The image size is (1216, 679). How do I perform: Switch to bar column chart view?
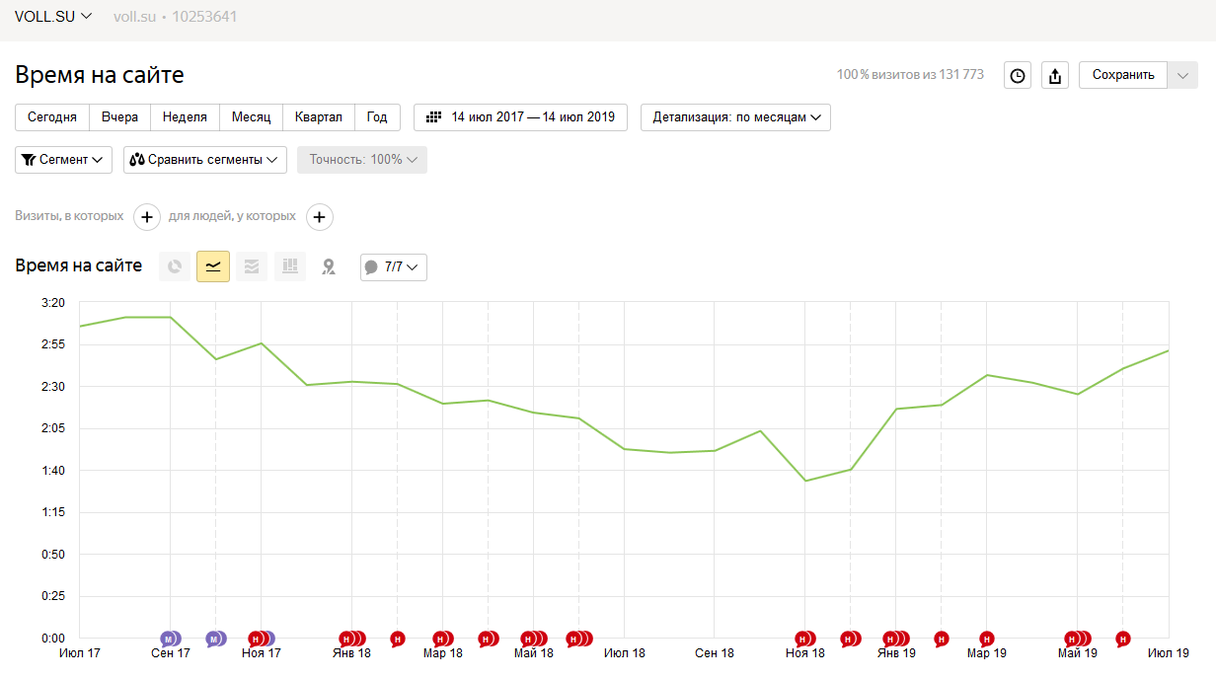coord(290,265)
